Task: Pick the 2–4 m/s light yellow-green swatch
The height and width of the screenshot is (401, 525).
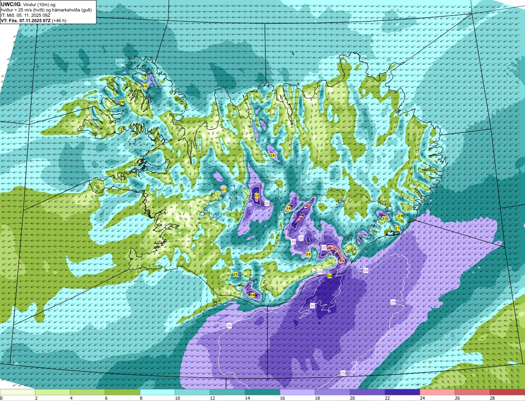Action: click(52, 392)
